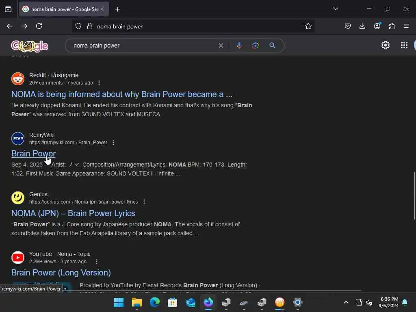Click the remywiki.com Brain_Power breadcrumb URL
This screenshot has width=416, height=312.
pos(68,143)
